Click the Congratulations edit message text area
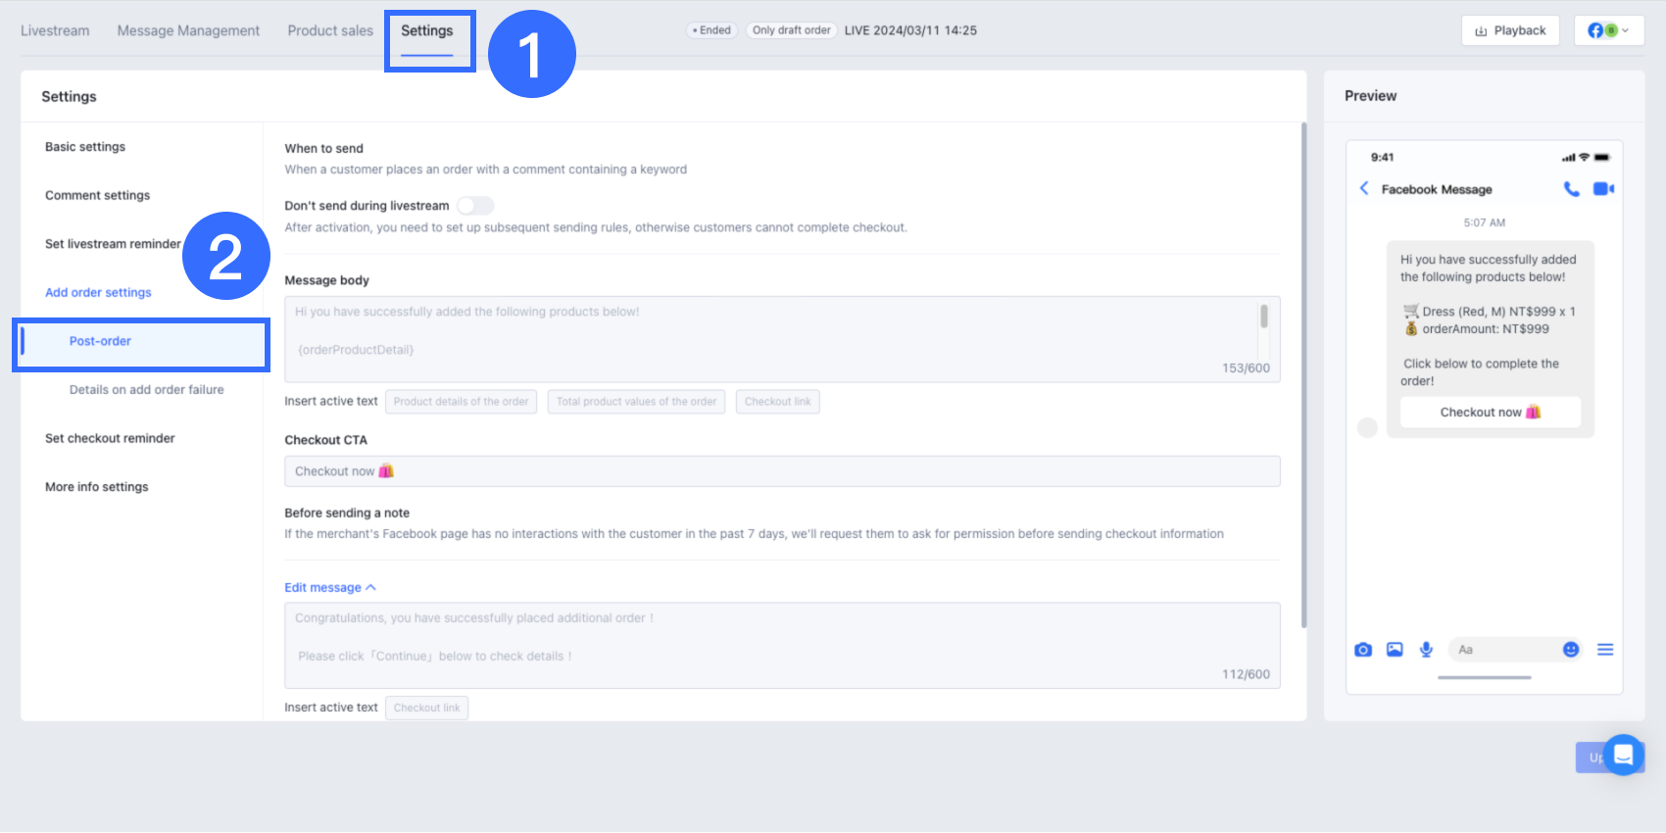This screenshot has width=1666, height=833. point(782,645)
